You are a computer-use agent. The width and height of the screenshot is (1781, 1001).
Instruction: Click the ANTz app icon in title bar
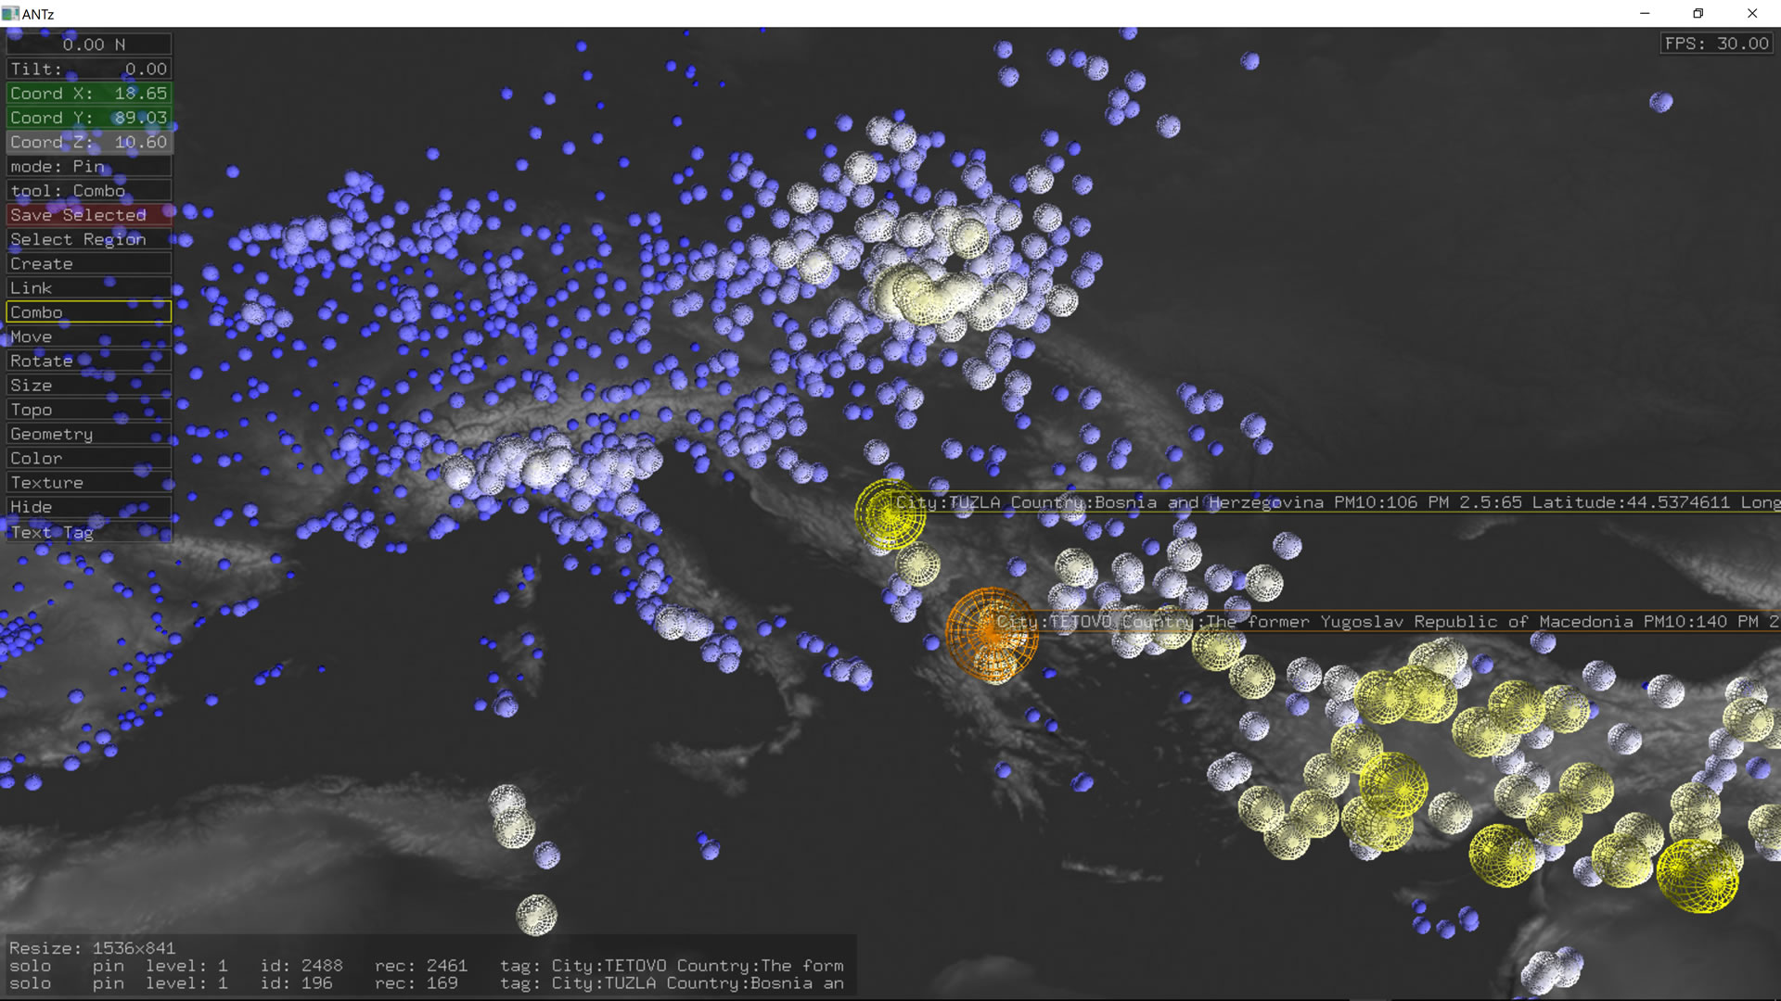10,14
